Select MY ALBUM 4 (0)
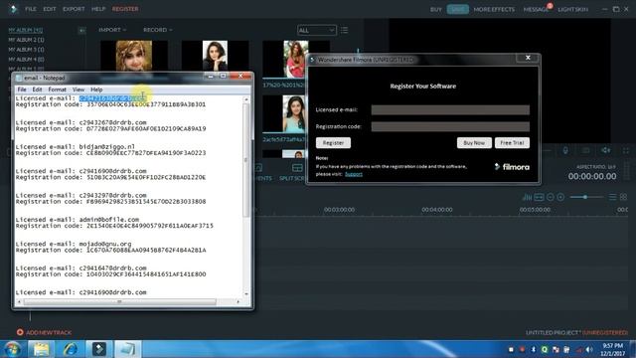 pos(27,60)
